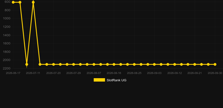Click the 2026-09-30 x-axis date label
Image resolution: width=223 pixels, height=108 pixels.
215,73
